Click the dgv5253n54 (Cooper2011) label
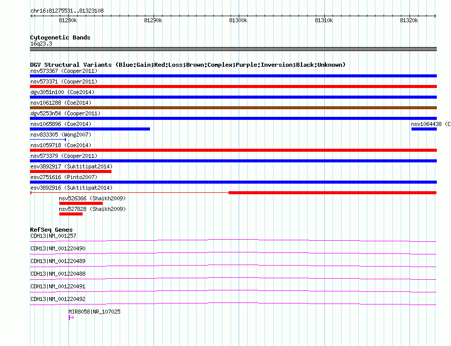451x346 pixels. point(65,113)
